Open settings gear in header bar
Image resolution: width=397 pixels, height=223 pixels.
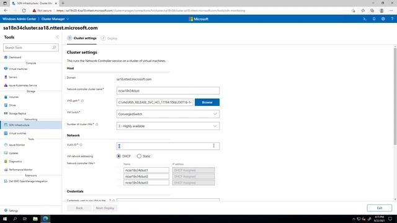pyautogui.click(x=383, y=19)
